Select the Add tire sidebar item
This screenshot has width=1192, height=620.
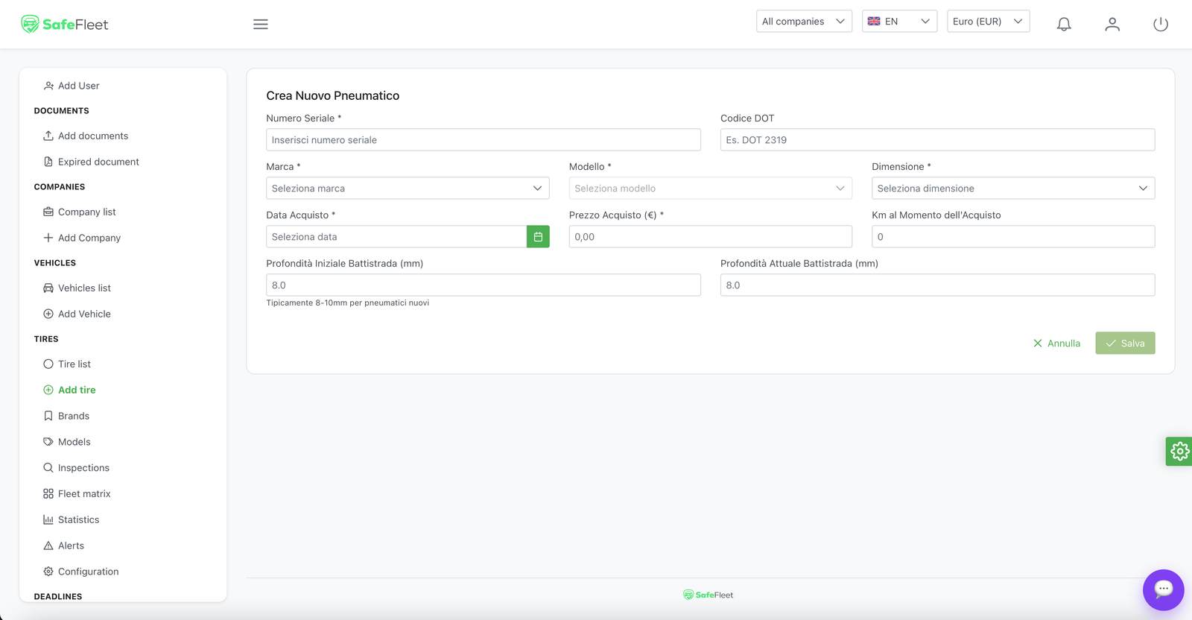point(77,390)
